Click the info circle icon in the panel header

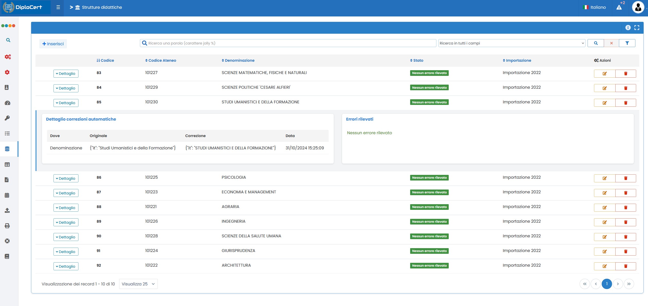(628, 28)
